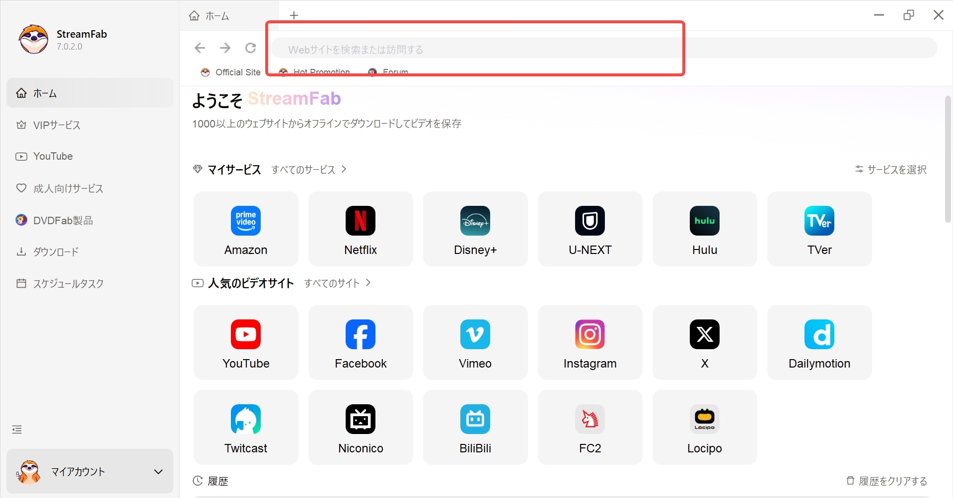Open ダウンロード in the sidebar
953x498 pixels.
click(x=90, y=252)
